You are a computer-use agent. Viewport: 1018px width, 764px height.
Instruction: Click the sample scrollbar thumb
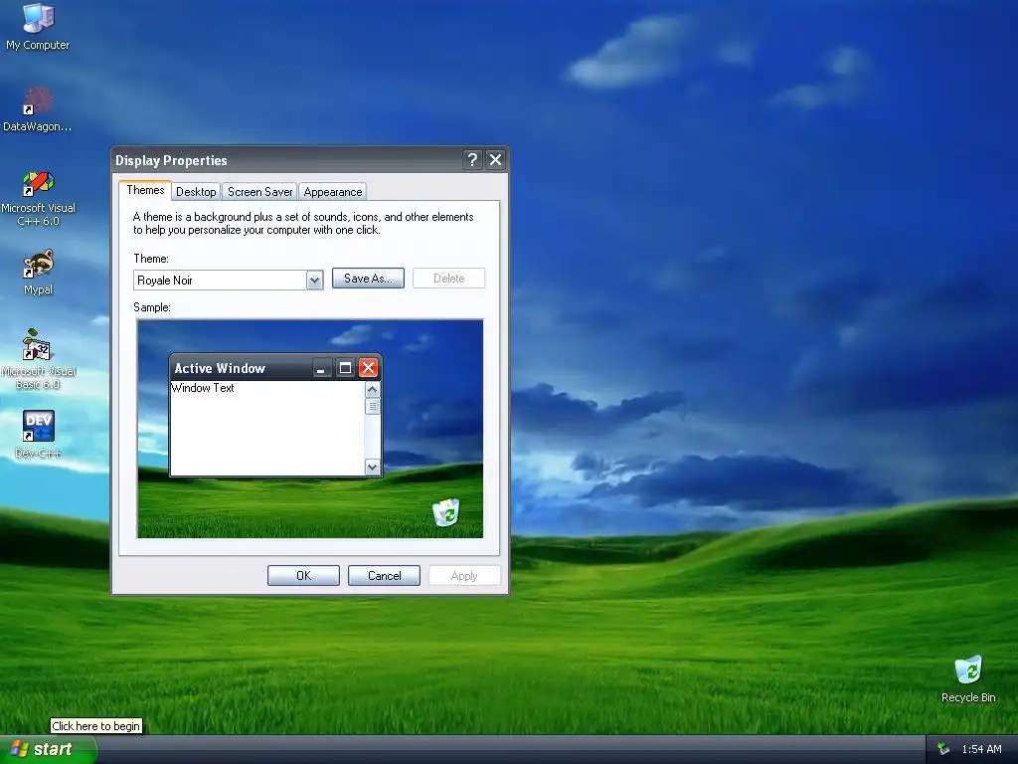(x=372, y=406)
